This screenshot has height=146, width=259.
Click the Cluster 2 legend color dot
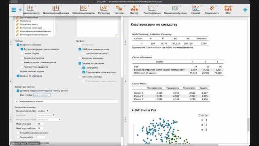click(202, 125)
